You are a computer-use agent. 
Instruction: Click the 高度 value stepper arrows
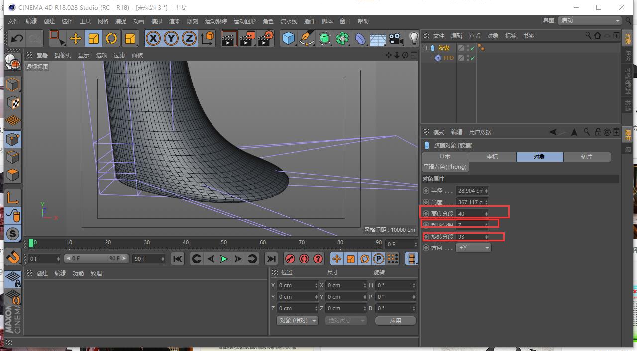point(486,202)
